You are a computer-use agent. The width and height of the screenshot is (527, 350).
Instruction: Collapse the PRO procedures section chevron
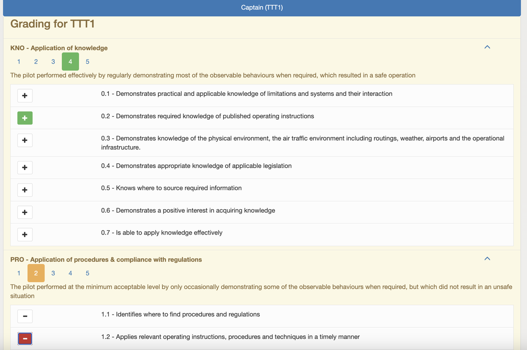coord(487,259)
